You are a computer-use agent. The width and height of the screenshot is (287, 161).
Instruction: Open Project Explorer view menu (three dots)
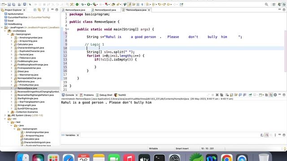pyautogui.click(x=48, y=10)
